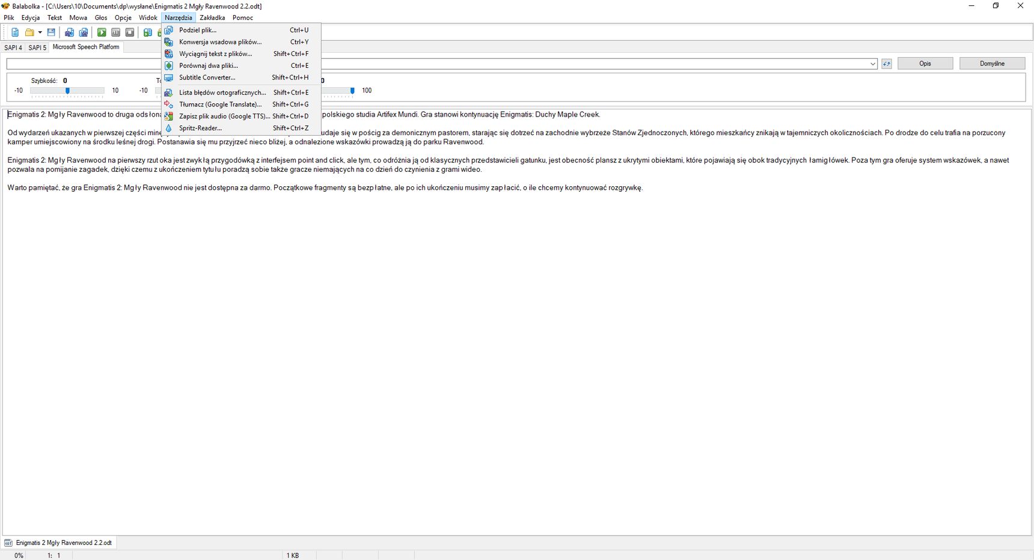
Task: Click the spelling errors list icon
Action: tap(169, 93)
